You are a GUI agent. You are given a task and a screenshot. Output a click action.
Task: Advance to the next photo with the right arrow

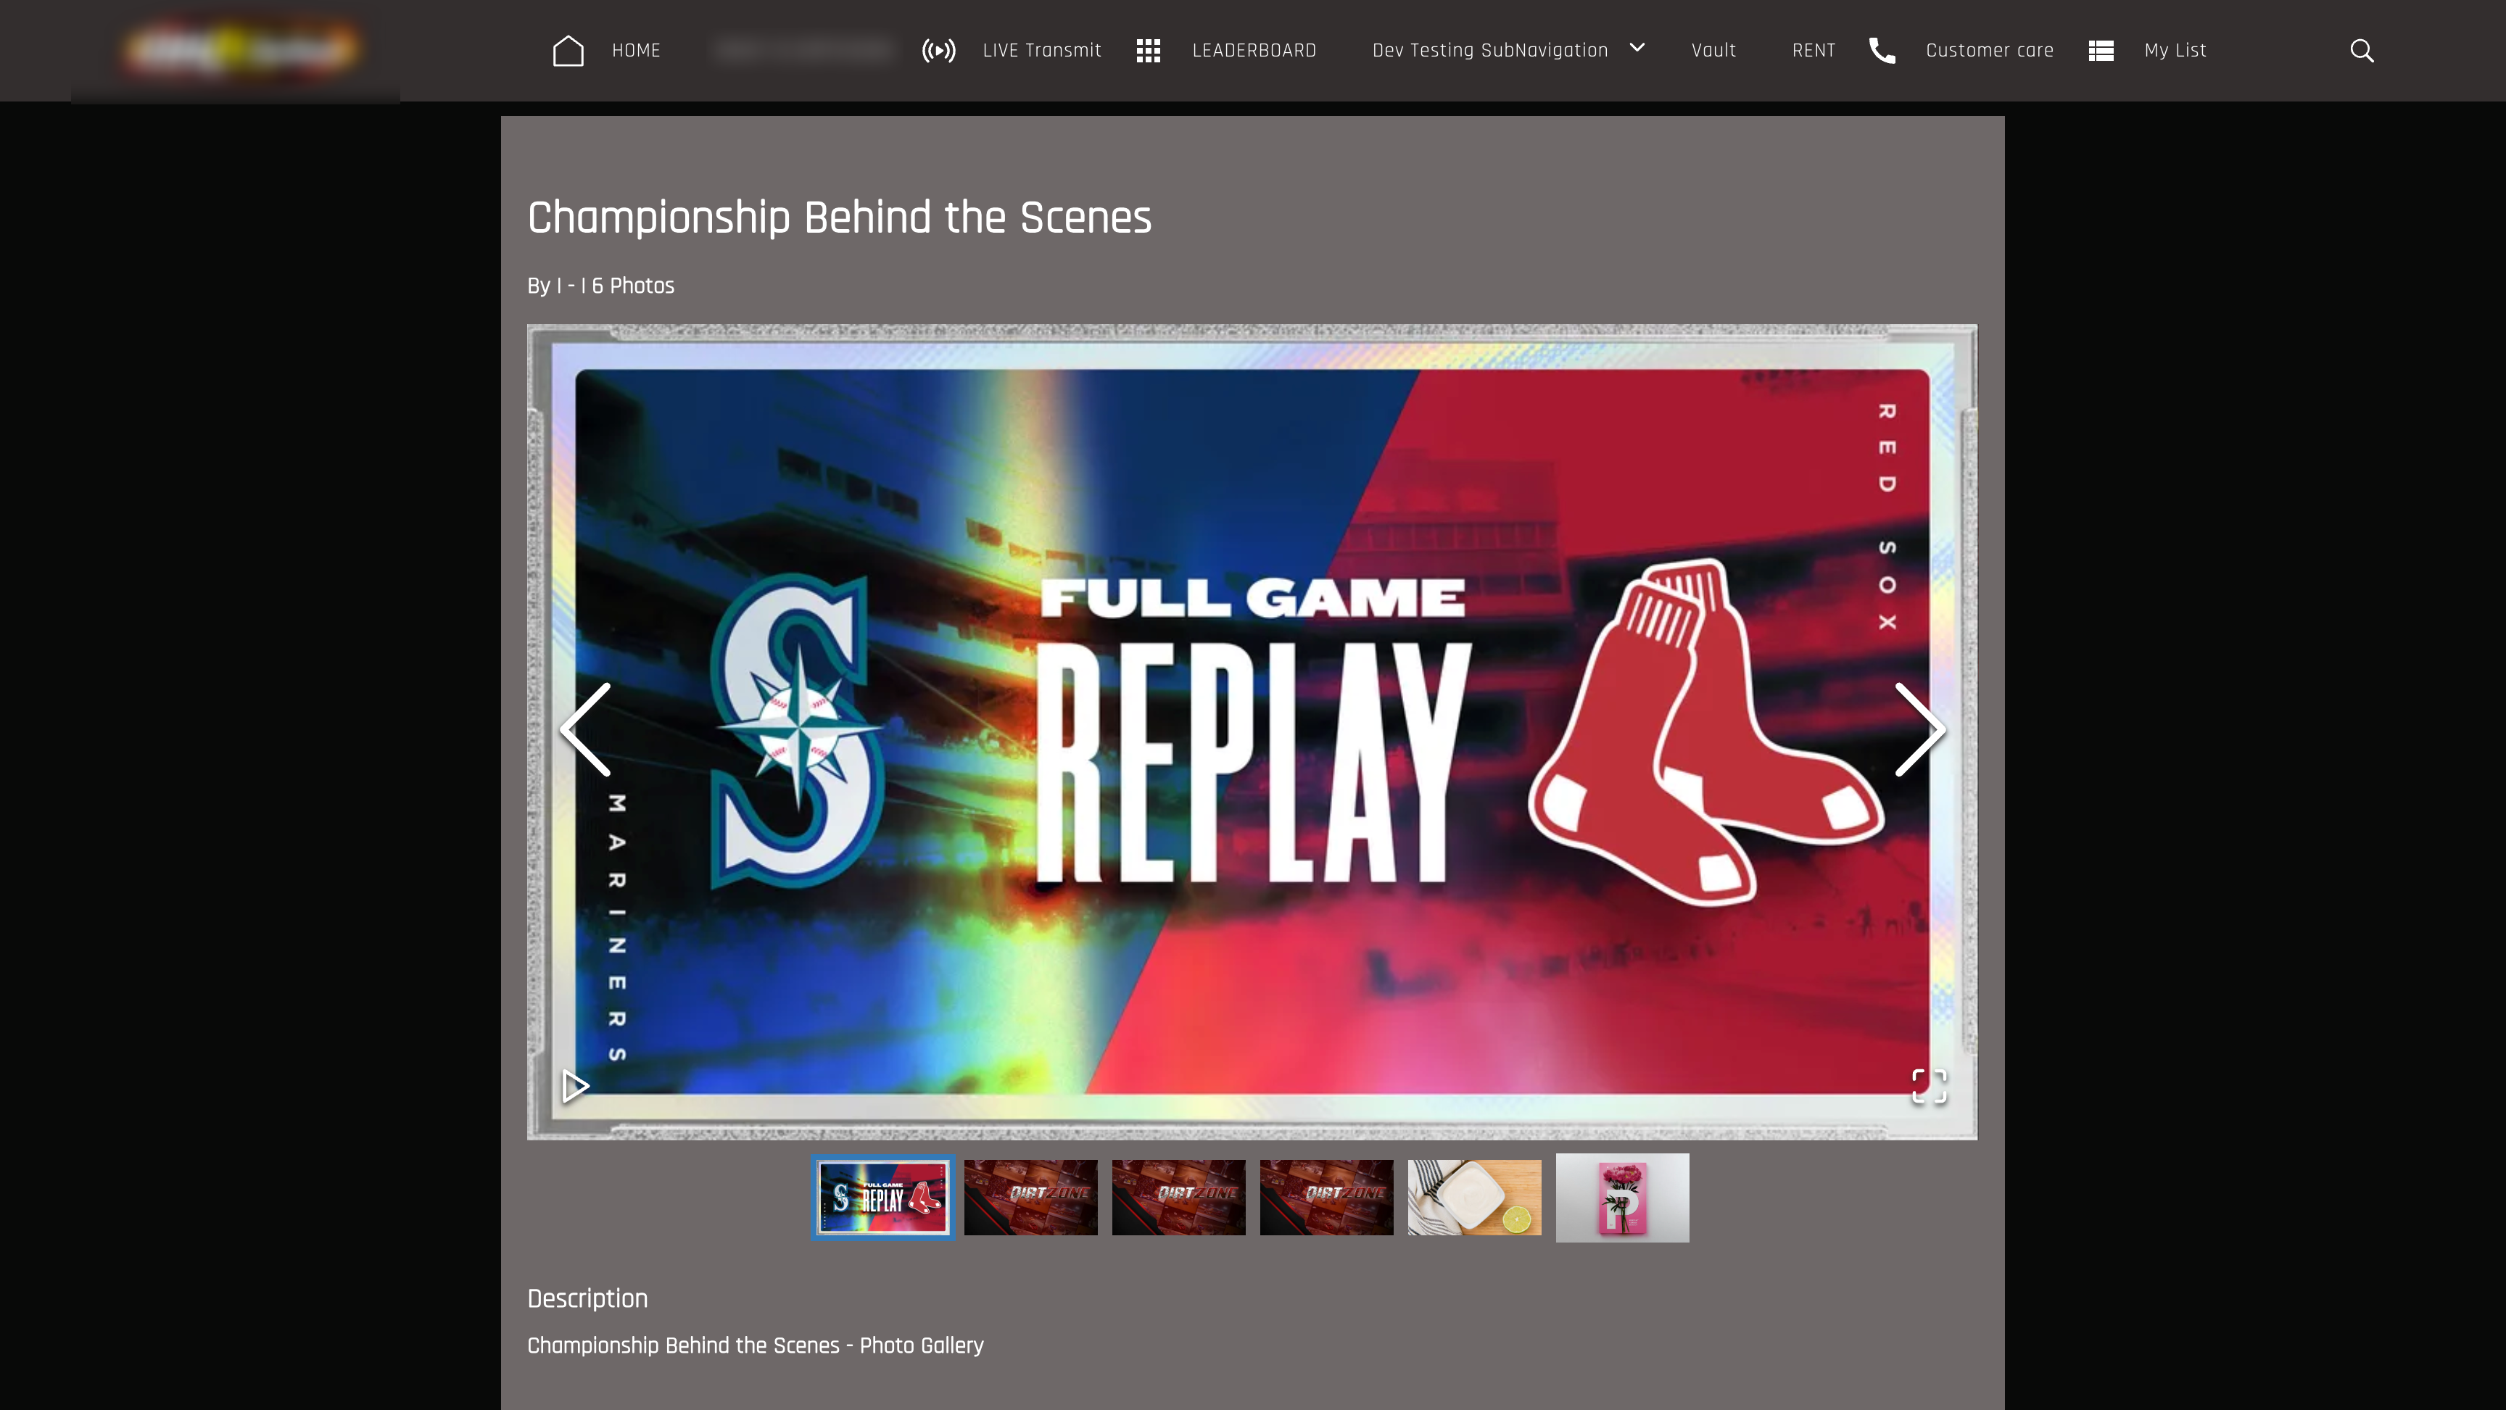click(x=1920, y=729)
